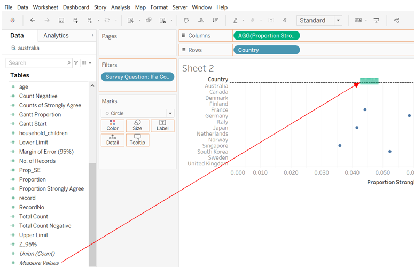Click the swap rows and columns icon
Viewport: 414px width, 268px height.
pos(186,20)
